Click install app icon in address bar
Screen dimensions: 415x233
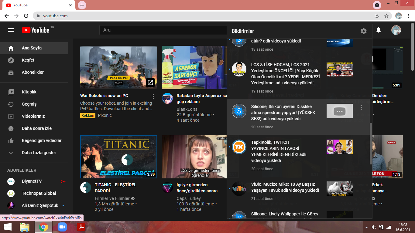point(377,16)
